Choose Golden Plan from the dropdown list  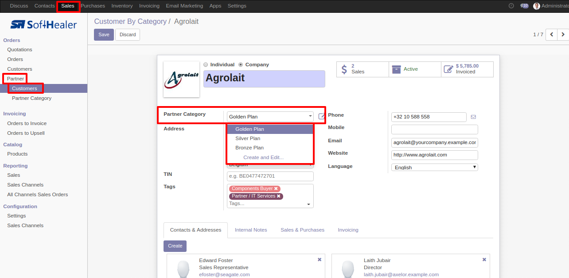point(270,129)
